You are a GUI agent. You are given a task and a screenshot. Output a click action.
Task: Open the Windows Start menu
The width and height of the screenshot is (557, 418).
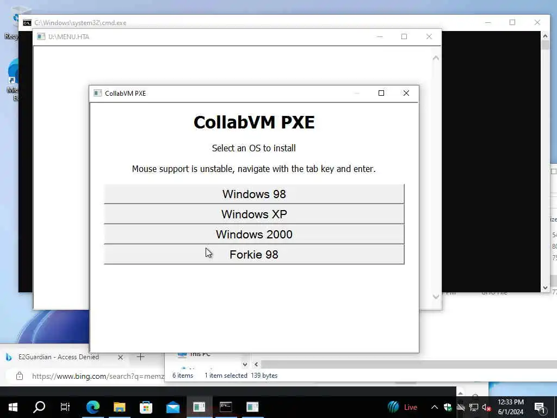pyautogui.click(x=13, y=407)
